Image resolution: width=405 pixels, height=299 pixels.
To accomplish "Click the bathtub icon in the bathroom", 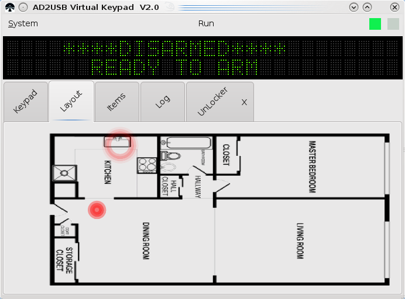I will (x=189, y=142).
